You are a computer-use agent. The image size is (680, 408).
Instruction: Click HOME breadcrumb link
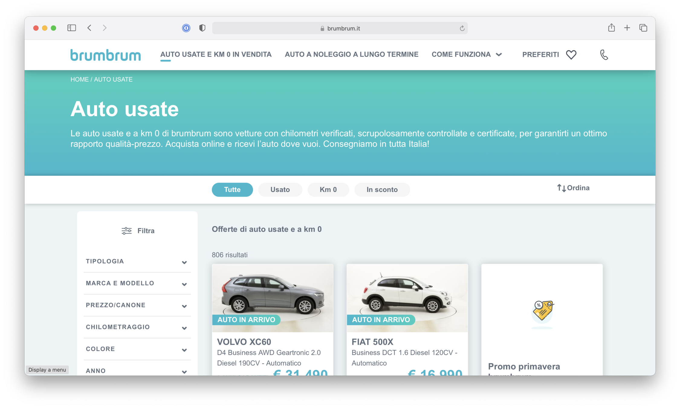pyautogui.click(x=79, y=79)
